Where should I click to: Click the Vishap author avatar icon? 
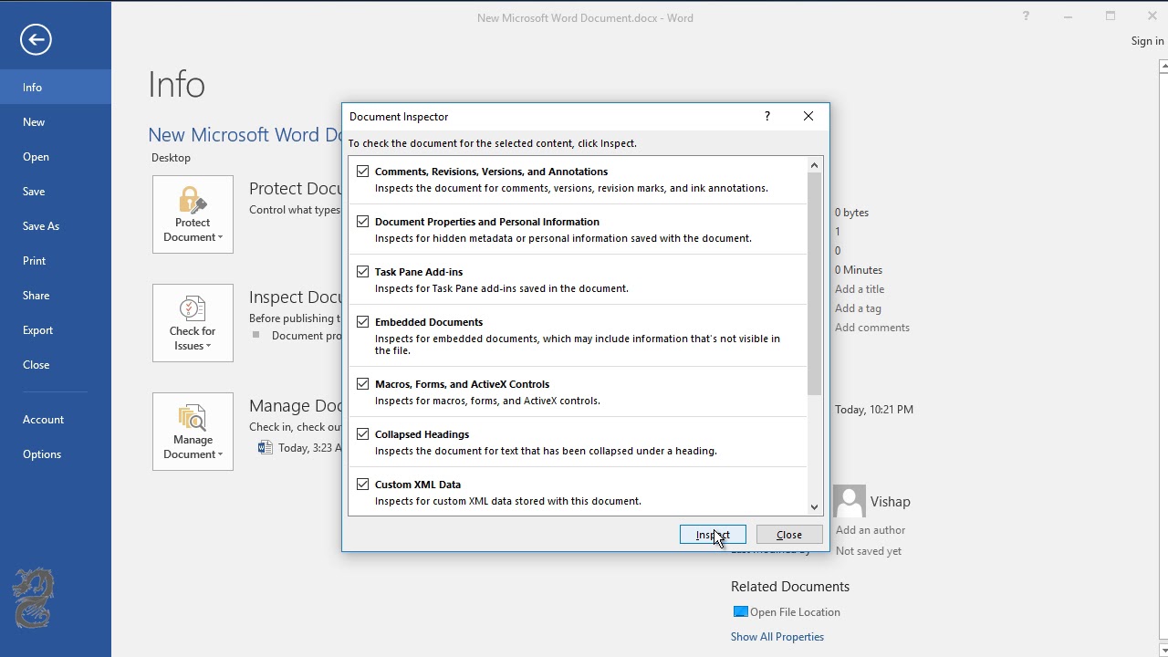point(850,501)
